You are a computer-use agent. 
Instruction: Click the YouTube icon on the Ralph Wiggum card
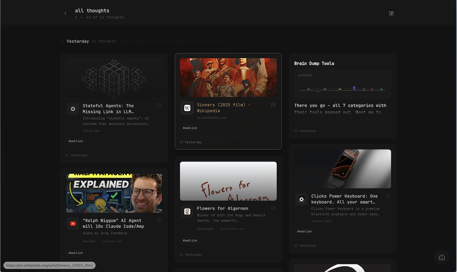coord(73,223)
